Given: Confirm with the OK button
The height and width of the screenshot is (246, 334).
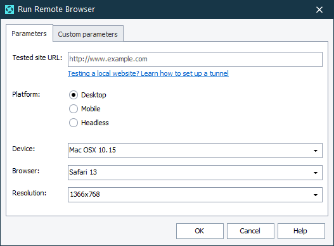Looking at the screenshot, I should tap(200, 231).
